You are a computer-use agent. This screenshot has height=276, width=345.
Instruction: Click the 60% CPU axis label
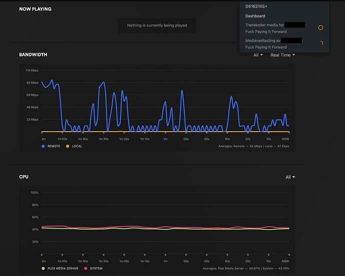[x=35, y=217]
